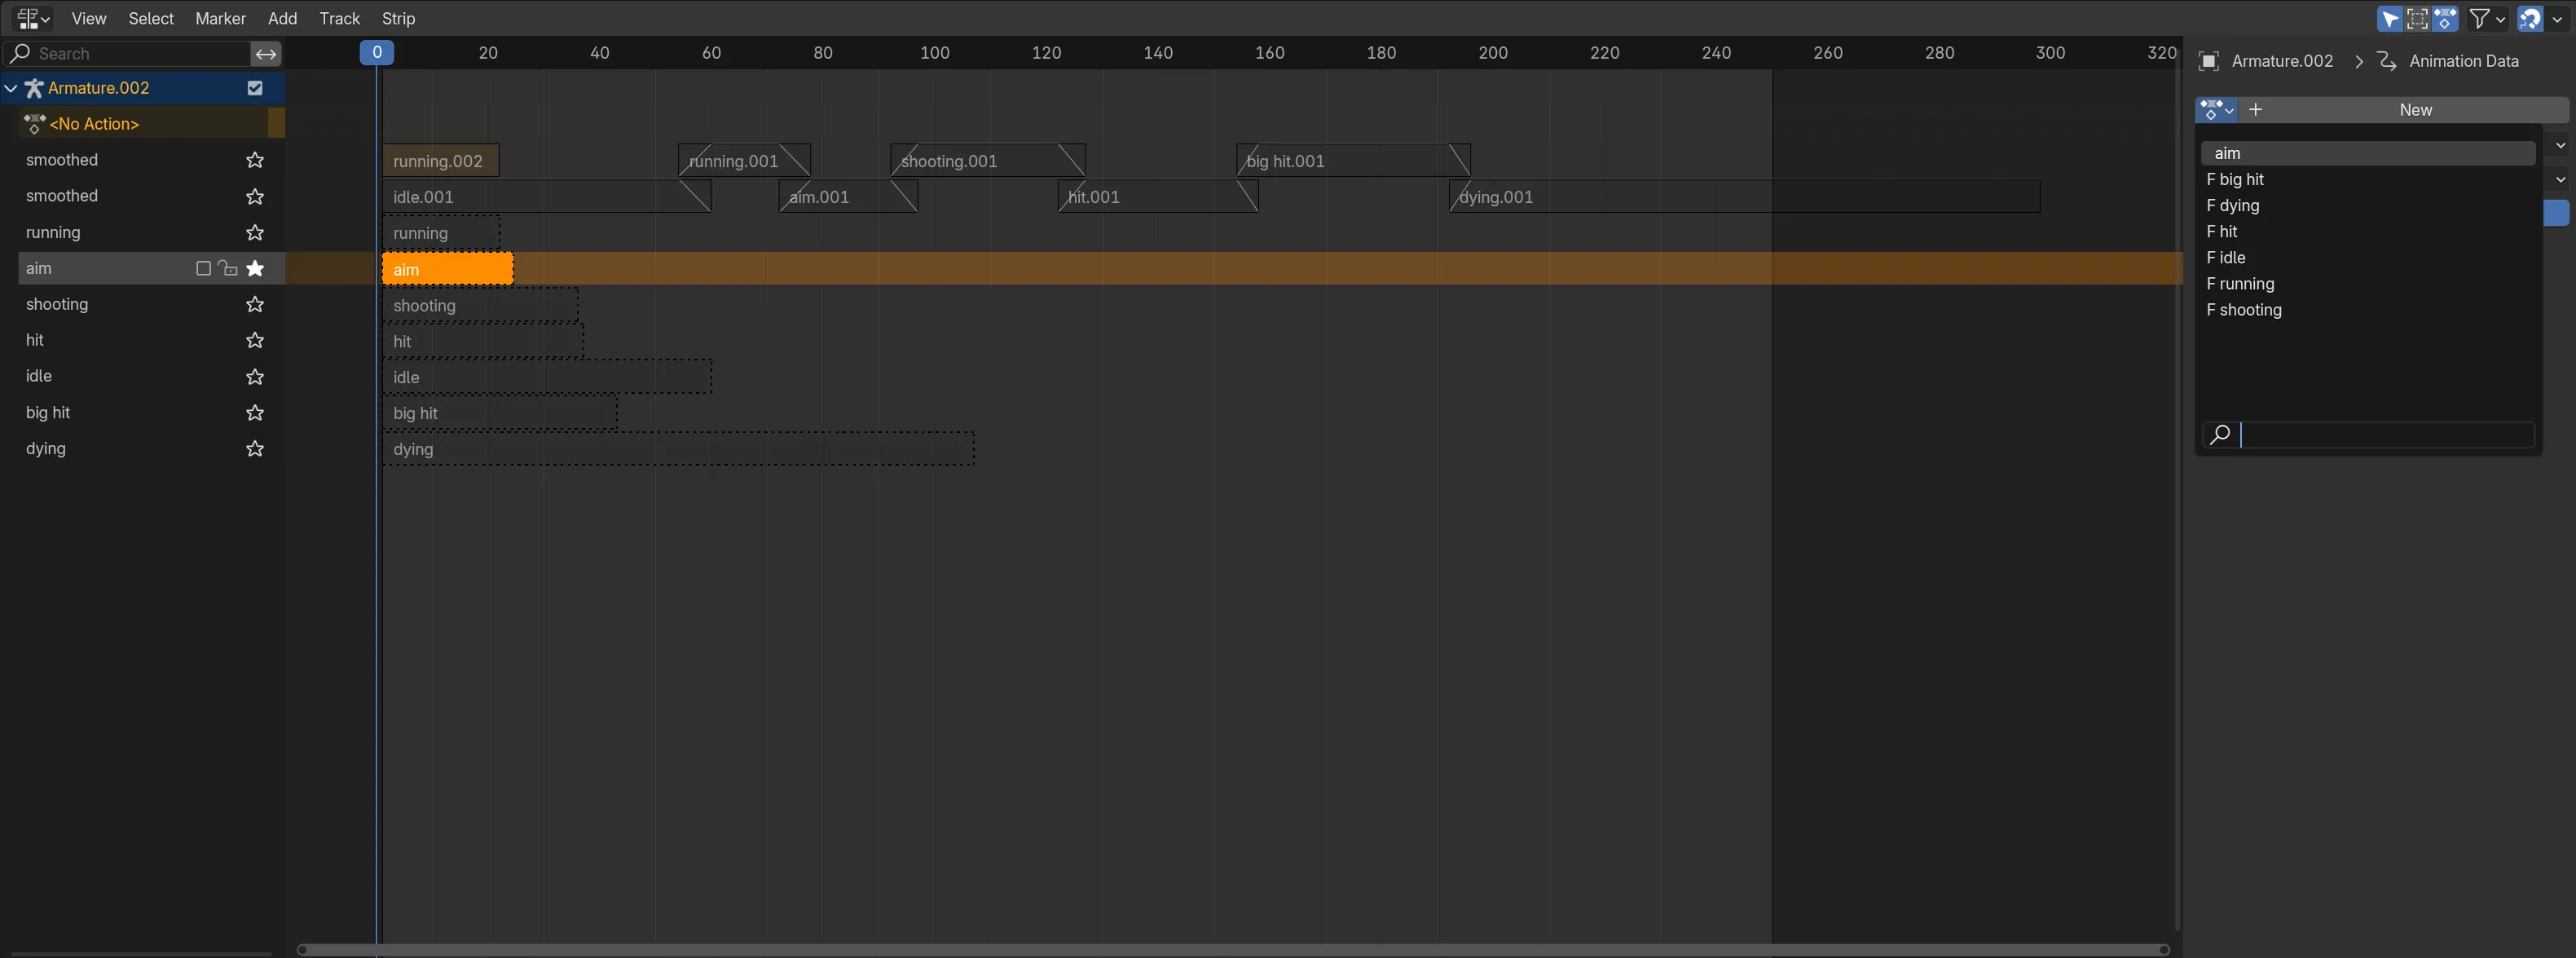Toggle the mute checkbox on aim track
The width and height of the screenshot is (2576, 958).
(200, 268)
